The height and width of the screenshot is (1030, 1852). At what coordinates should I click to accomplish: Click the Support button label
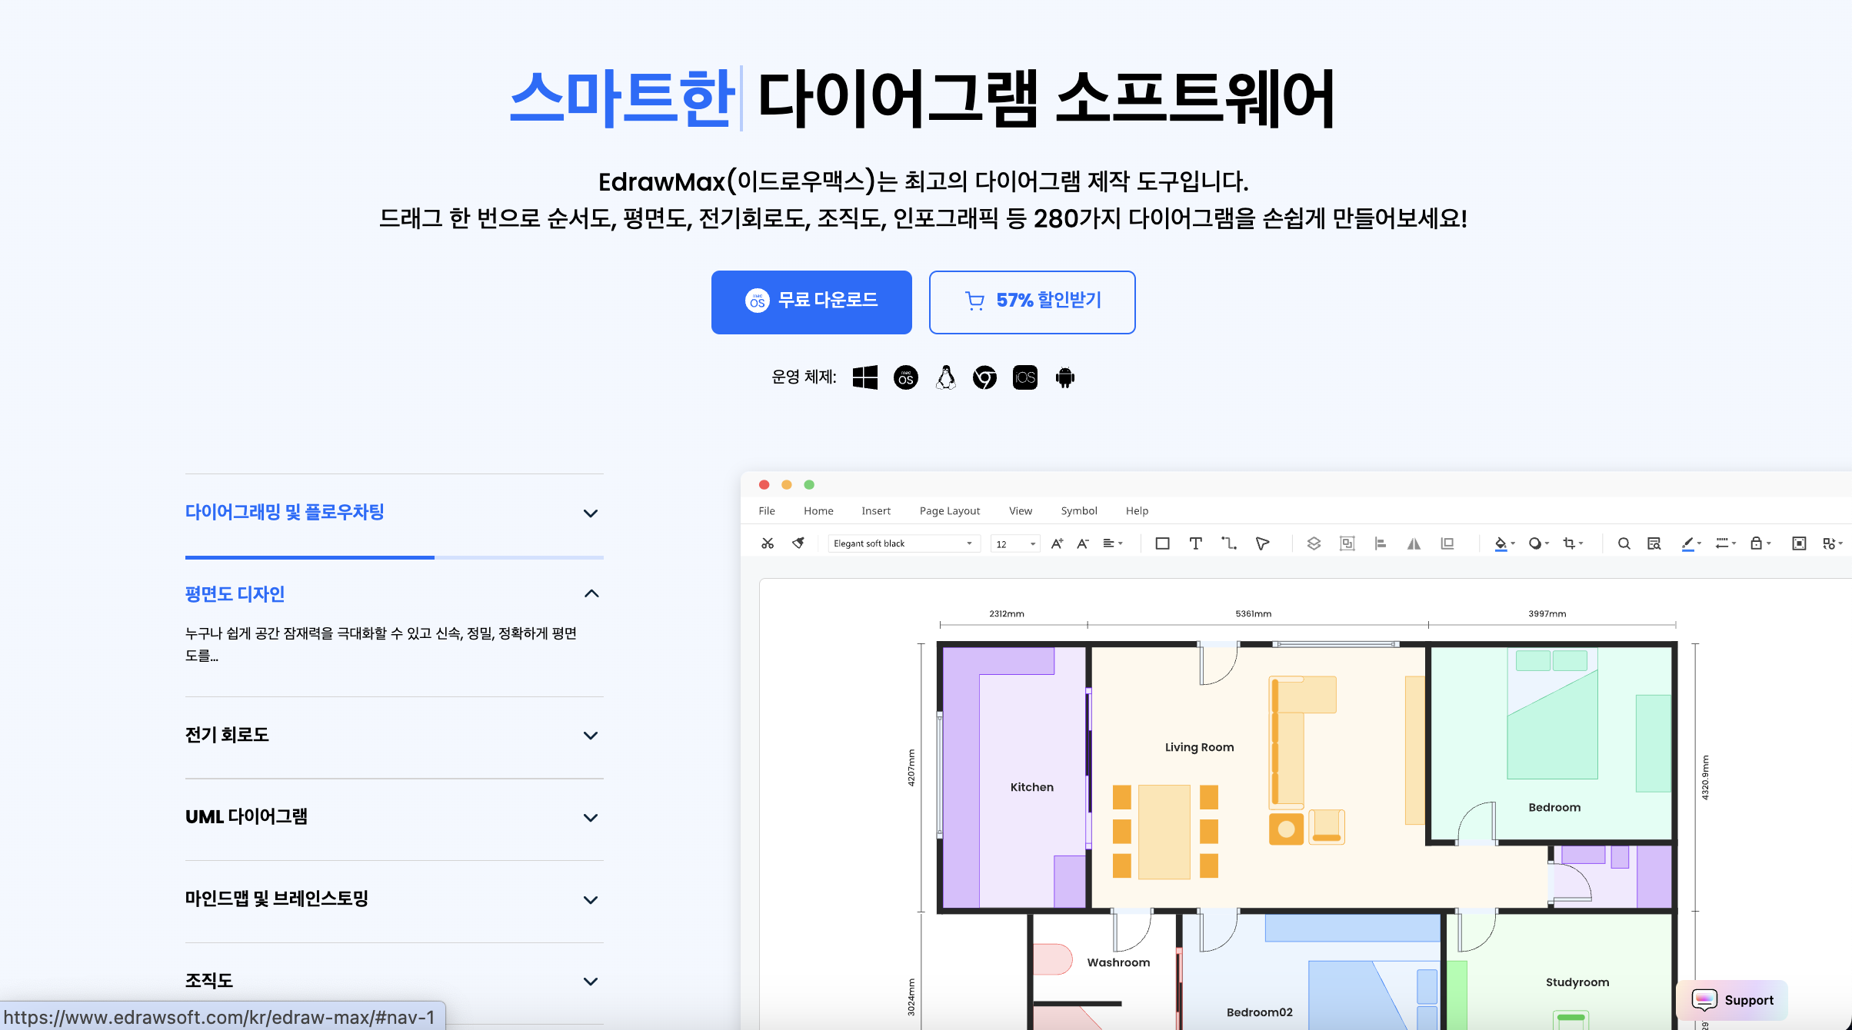(x=1749, y=1000)
